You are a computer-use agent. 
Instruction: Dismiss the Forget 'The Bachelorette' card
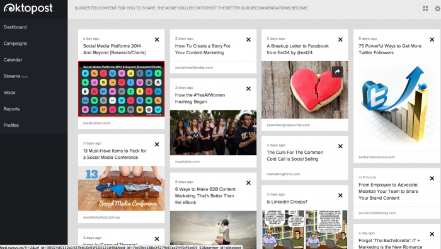[x=432, y=234]
